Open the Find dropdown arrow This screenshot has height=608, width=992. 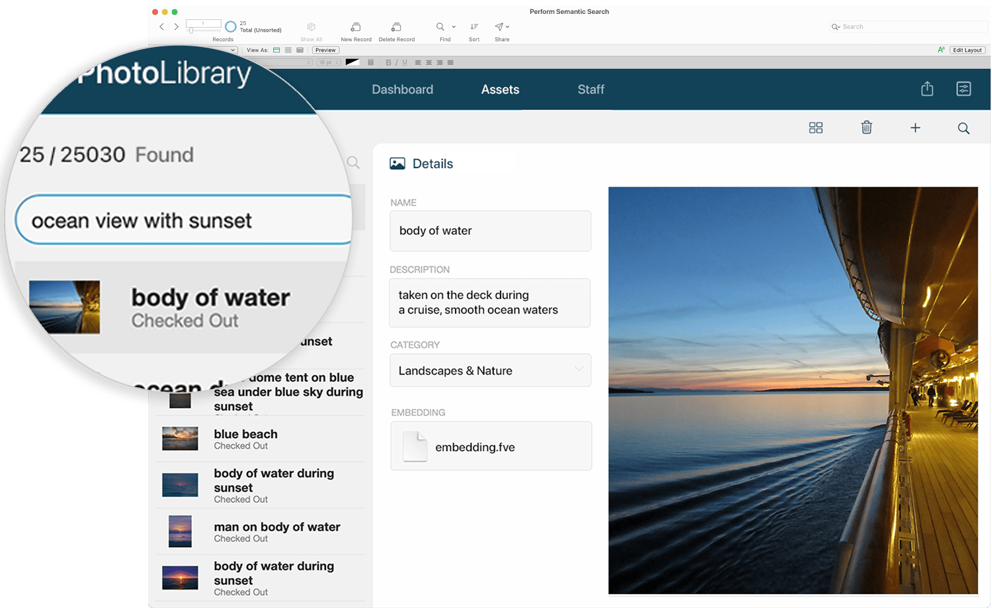pyautogui.click(x=454, y=27)
